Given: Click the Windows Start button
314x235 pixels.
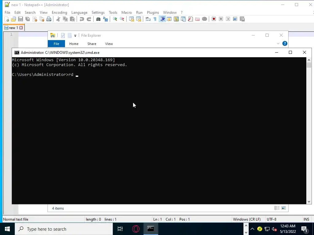Looking at the screenshot, I should click(7, 229).
